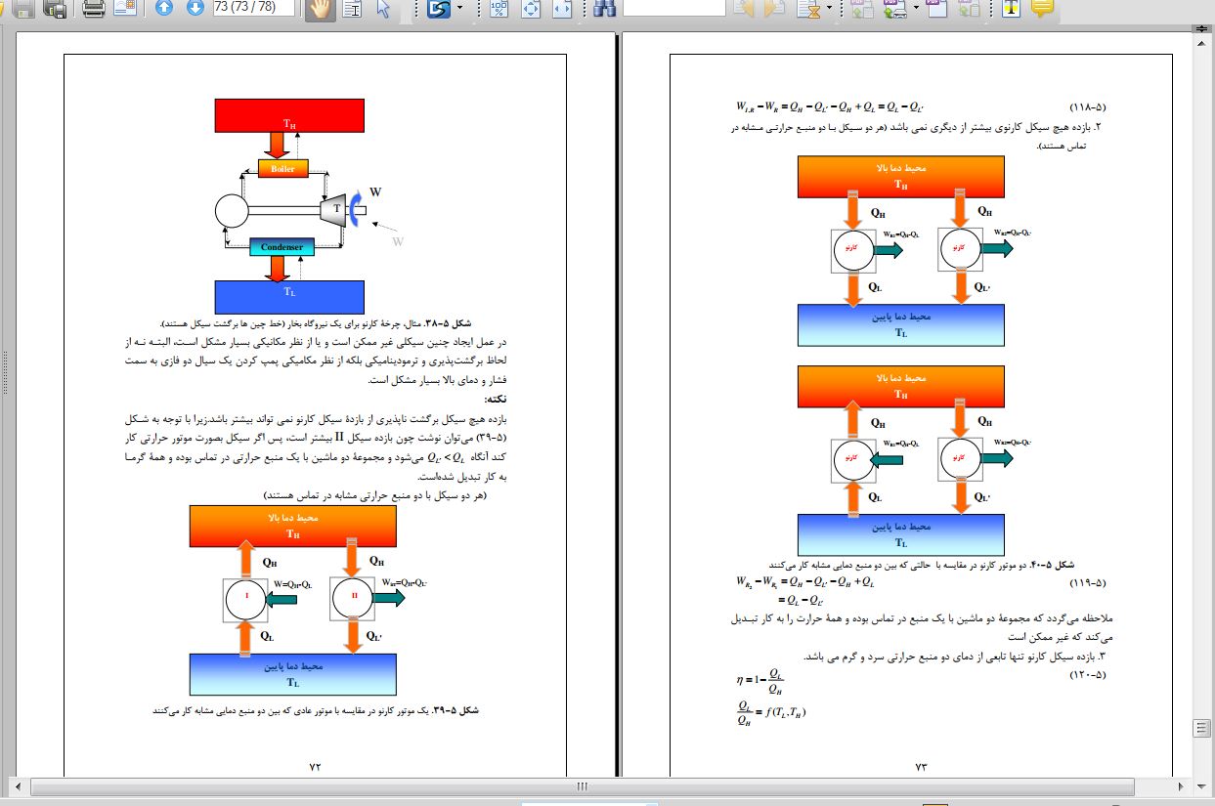Activate the Hand pan tool
Viewport: 1215px width, 806px height.
click(318, 10)
